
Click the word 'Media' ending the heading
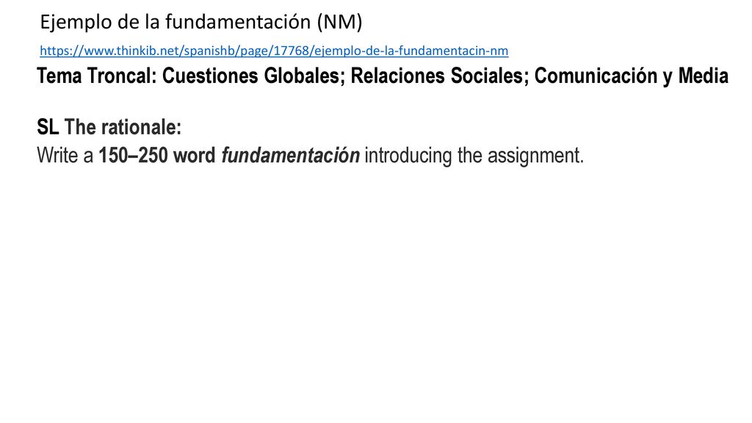click(x=703, y=76)
